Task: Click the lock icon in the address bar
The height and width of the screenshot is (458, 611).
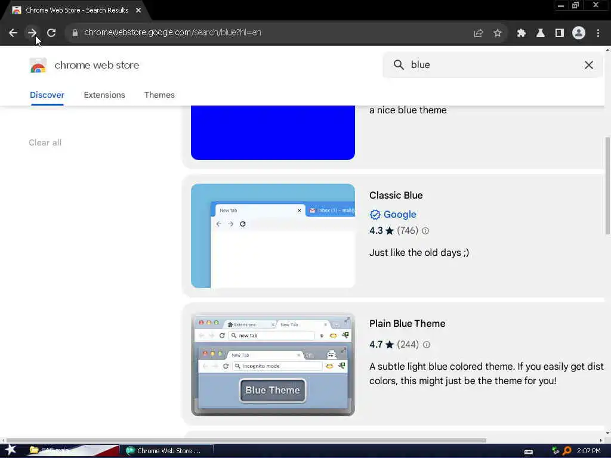Action: click(75, 33)
